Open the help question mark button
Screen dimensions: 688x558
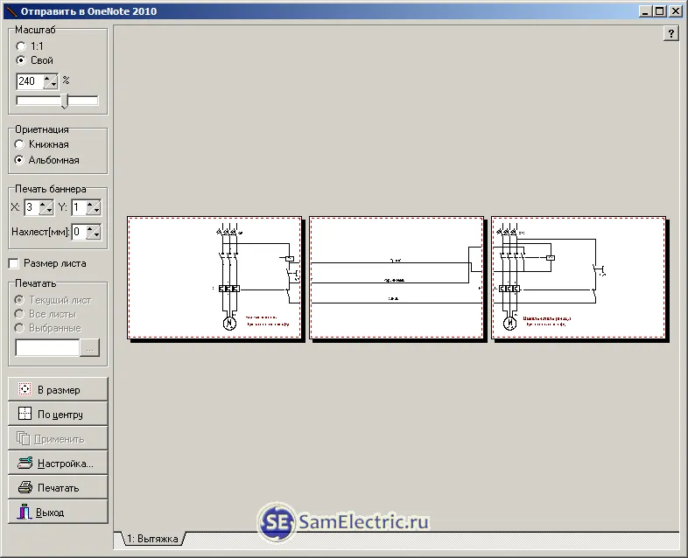point(670,33)
